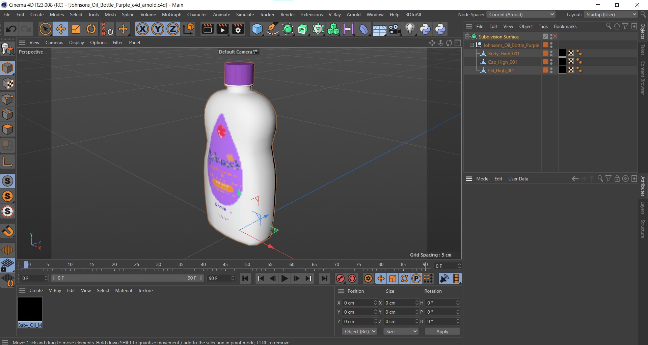
Task: Toggle visibility dots for Cap_High_001
Action: 551,62
